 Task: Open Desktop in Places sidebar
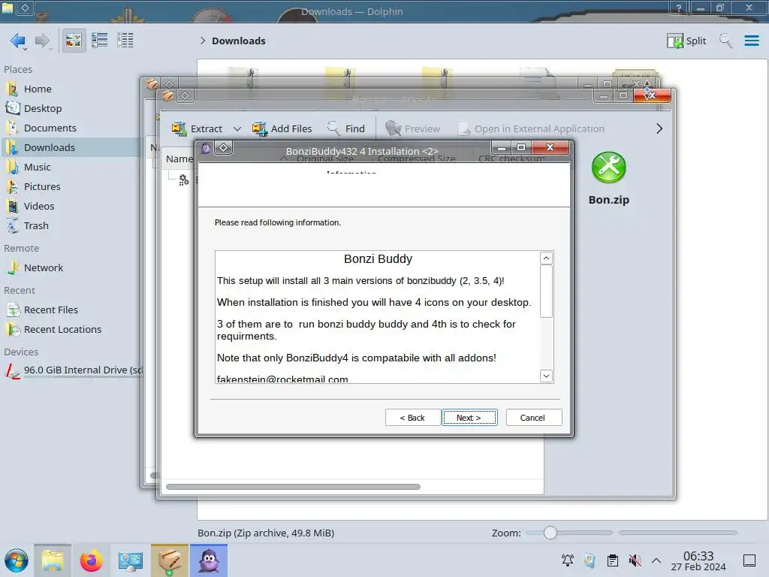pyautogui.click(x=43, y=108)
